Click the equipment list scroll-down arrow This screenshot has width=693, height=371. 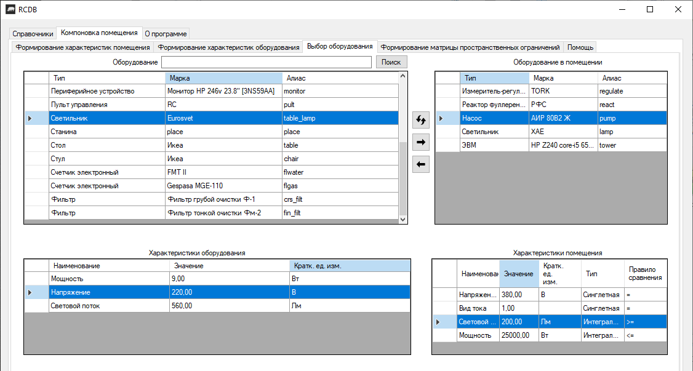(403, 219)
